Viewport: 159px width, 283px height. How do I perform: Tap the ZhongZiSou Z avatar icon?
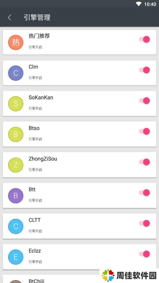point(16,165)
